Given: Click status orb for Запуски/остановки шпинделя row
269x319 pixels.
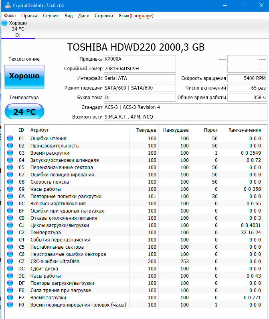Looking at the screenshot, I should (x=10, y=160).
